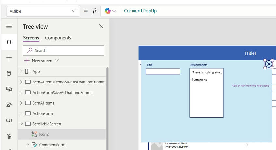Click the gallery item chevron arrow
This screenshot has height=150, width=276.
247,145
